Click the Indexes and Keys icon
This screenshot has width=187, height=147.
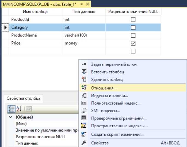[x=84, y=95]
